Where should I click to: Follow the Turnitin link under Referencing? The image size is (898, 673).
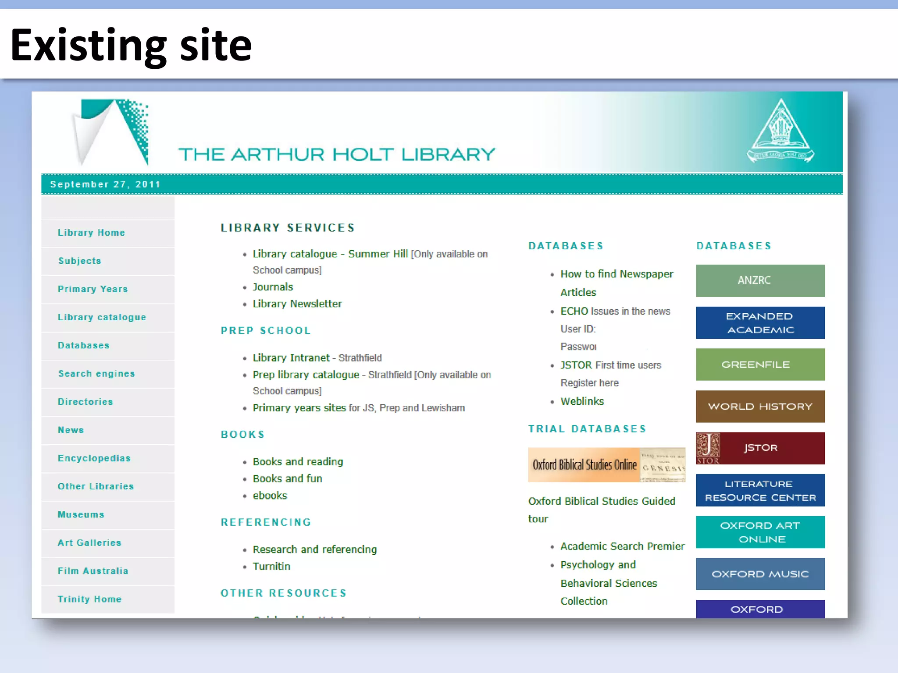coord(271,567)
